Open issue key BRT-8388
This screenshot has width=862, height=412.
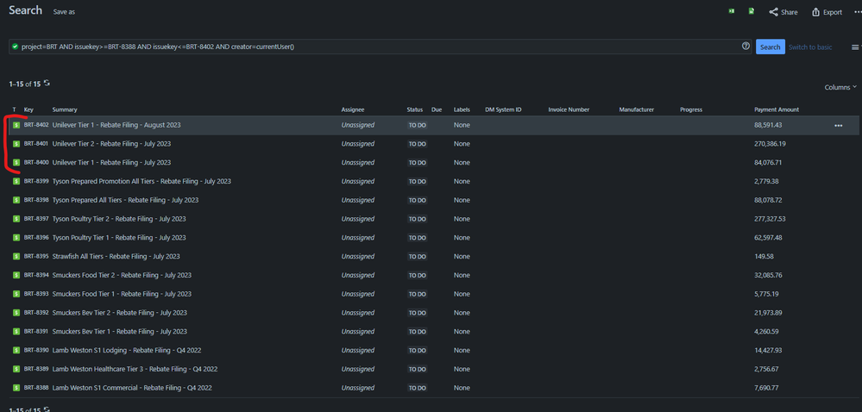click(x=36, y=388)
